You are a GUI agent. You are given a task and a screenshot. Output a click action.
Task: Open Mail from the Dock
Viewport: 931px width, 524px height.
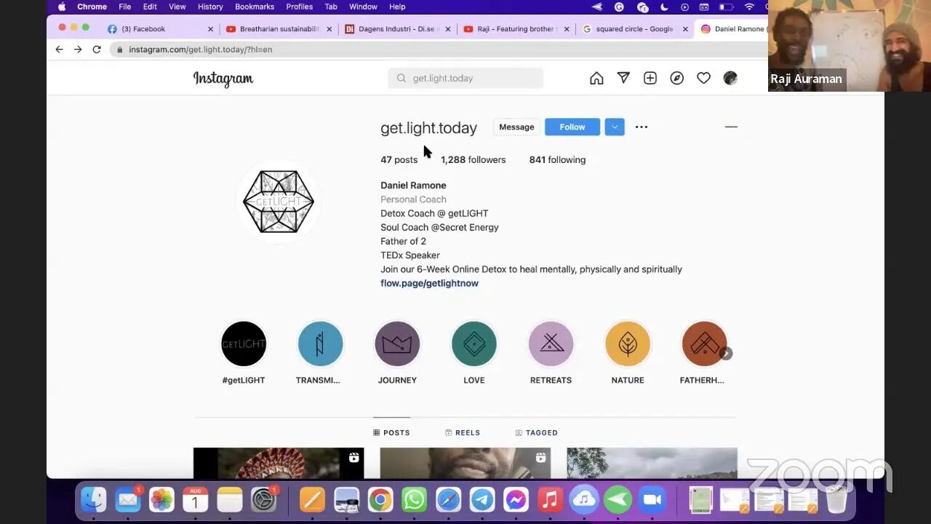click(128, 500)
